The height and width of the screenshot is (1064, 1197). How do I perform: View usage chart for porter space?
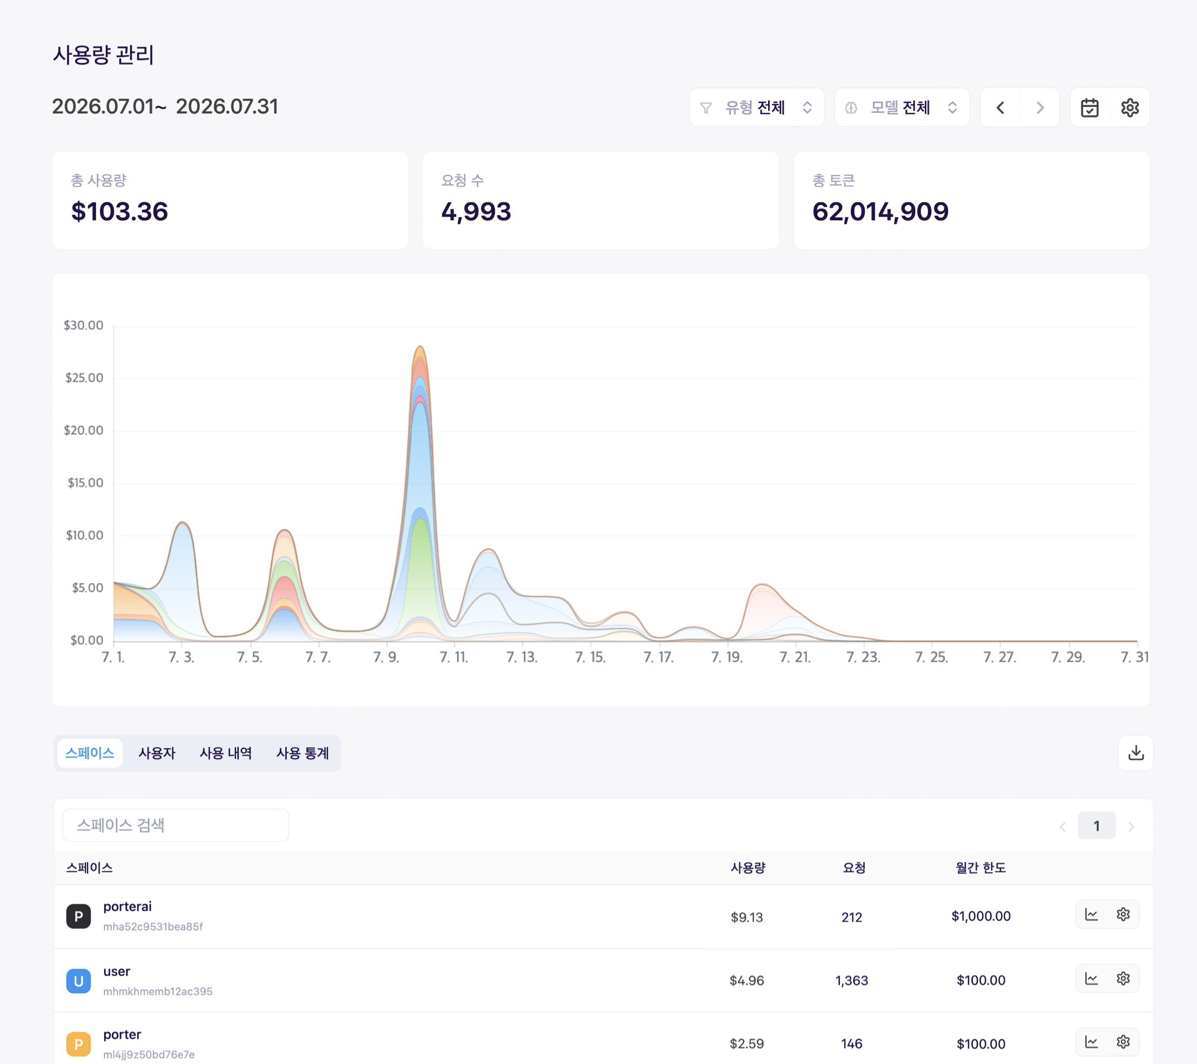[1092, 1042]
